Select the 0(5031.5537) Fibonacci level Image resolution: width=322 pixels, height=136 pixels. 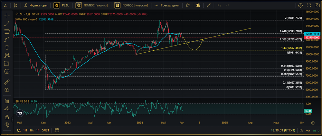[294, 87]
